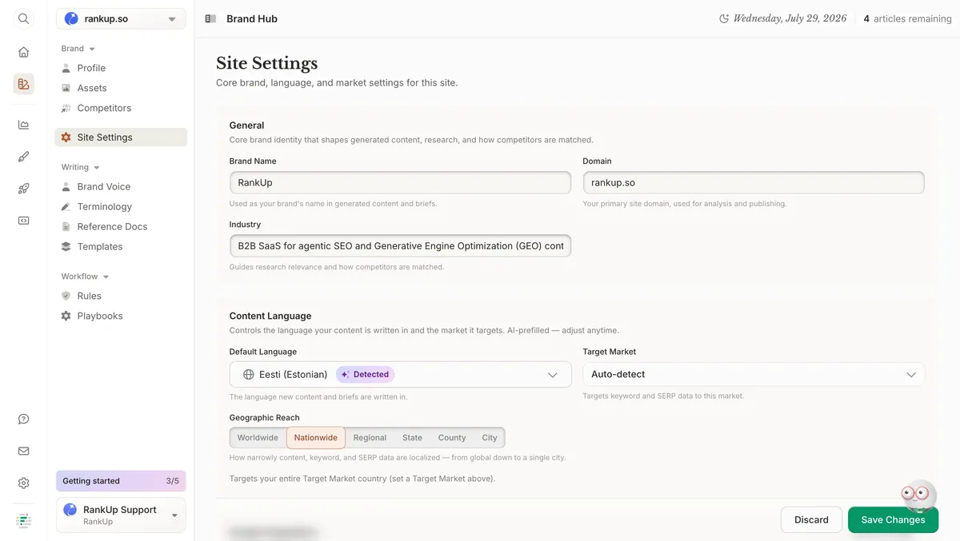Set Geographic Reach to City
Image resolution: width=960 pixels, height=541 pixels.
490,438
